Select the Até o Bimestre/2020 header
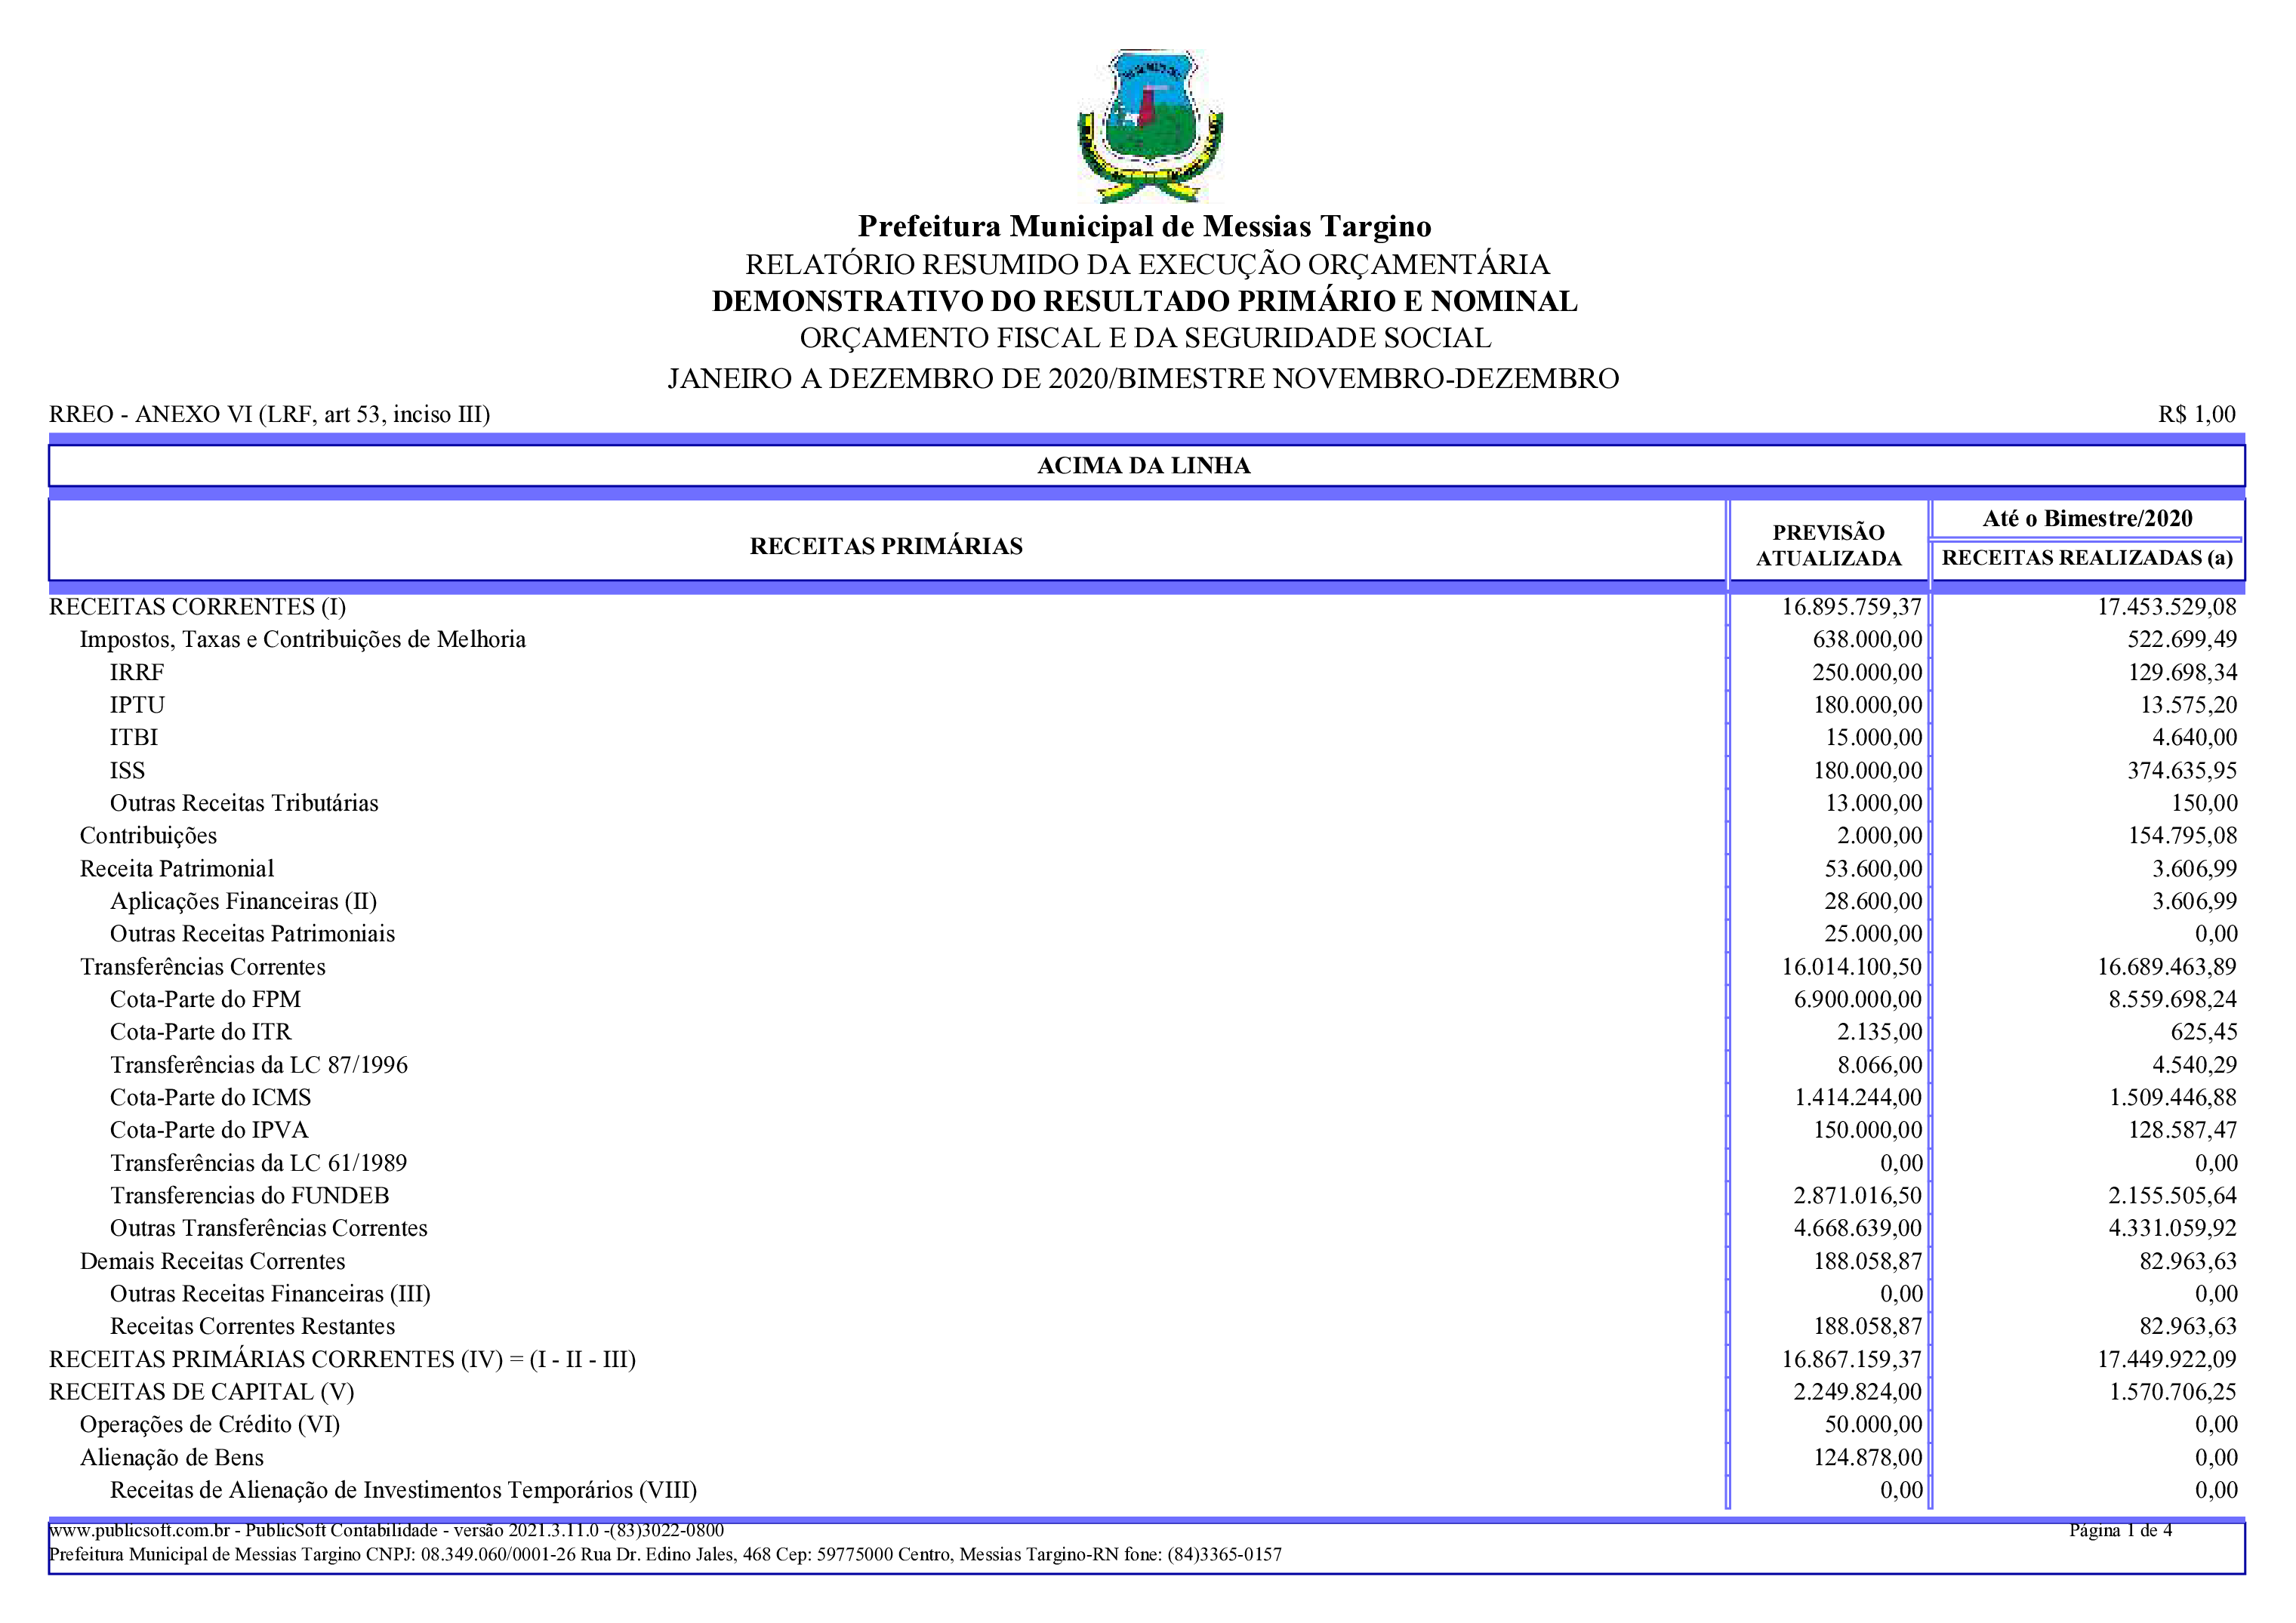Screen dimensions: 2296x1623 (2087, 519)
